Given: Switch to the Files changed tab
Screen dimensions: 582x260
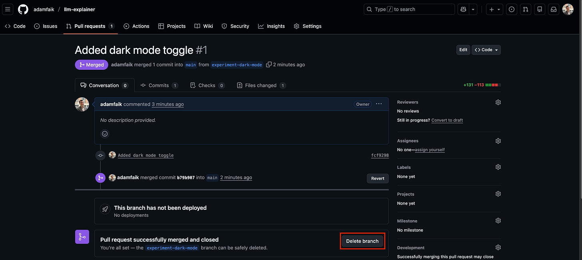Looking at the screenshot, I should (x=261, y=85).
